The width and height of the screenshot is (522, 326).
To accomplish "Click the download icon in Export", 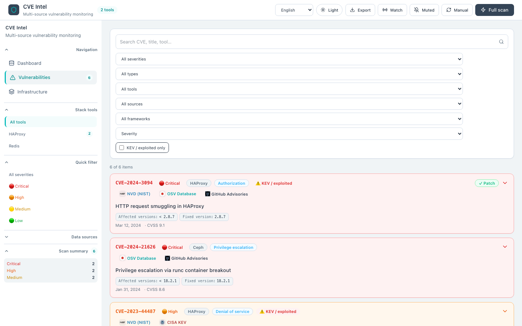I will click(352, 10).
